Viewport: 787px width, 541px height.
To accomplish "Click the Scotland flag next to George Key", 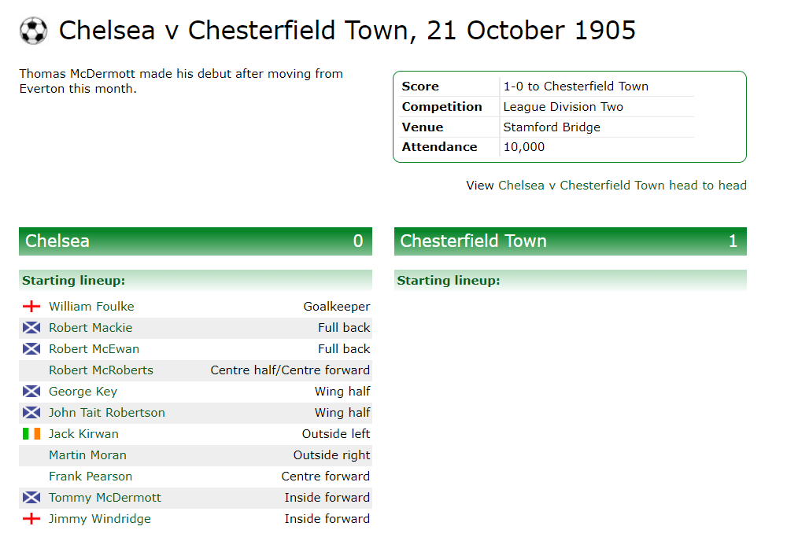I will (31, 392).
